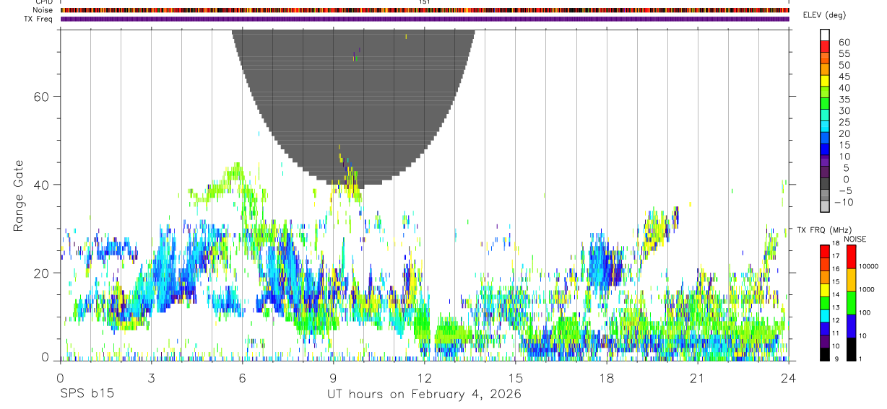Click the NOISE colorbar title

pyautogui.click(x=855, y=239)
